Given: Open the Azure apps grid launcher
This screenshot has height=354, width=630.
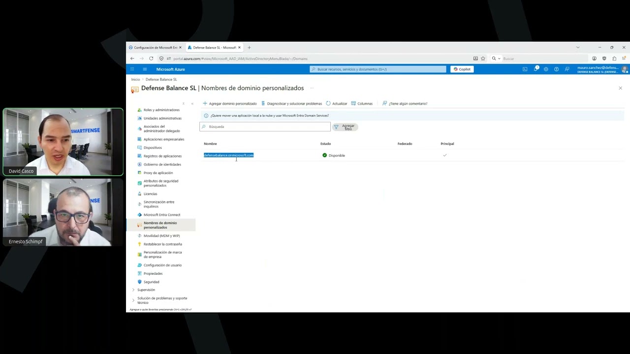Looking at the screenshot, I should pos(132,69).
